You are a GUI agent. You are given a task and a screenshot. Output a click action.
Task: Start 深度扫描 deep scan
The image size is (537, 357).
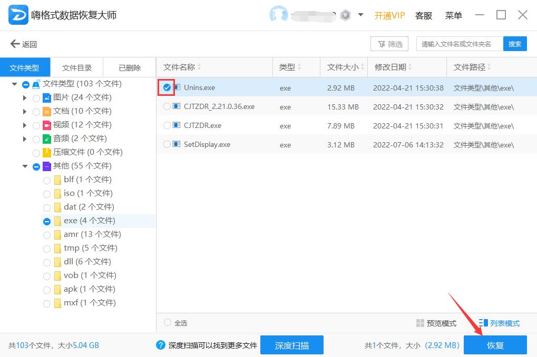coord(291,345)
